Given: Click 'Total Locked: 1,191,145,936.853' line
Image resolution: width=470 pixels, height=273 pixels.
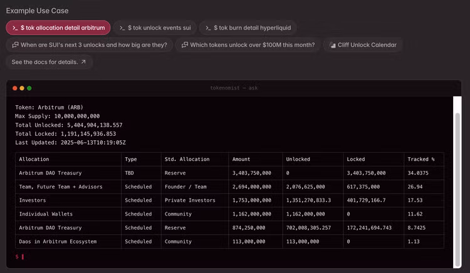Looking at the screenshot, I should (65, 134).
